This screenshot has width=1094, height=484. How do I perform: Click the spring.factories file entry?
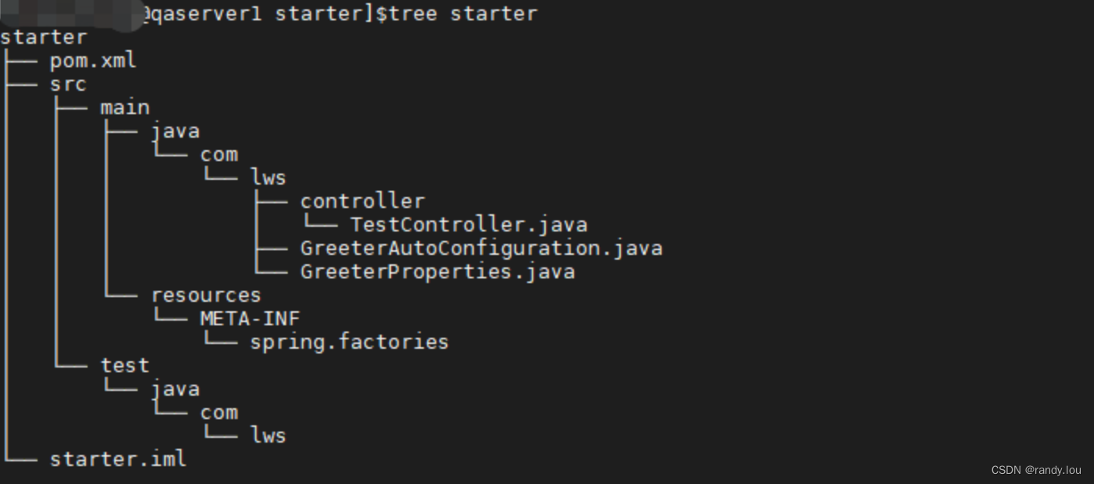350,342
